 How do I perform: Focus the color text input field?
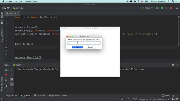tap(84, 43)
